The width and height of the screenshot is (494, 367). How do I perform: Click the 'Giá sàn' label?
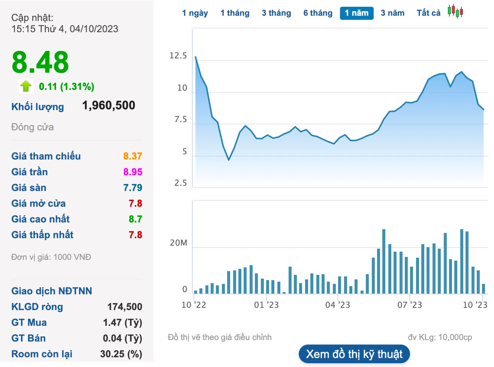click(x=29, y=188)
